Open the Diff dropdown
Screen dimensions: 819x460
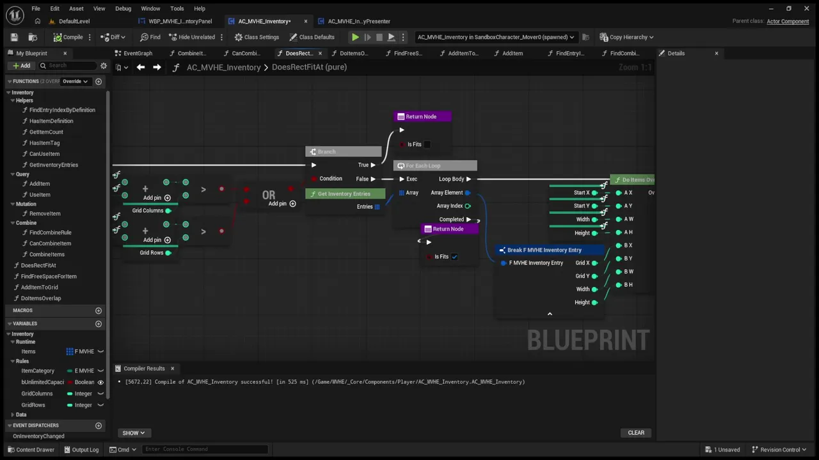pos(114,37)
